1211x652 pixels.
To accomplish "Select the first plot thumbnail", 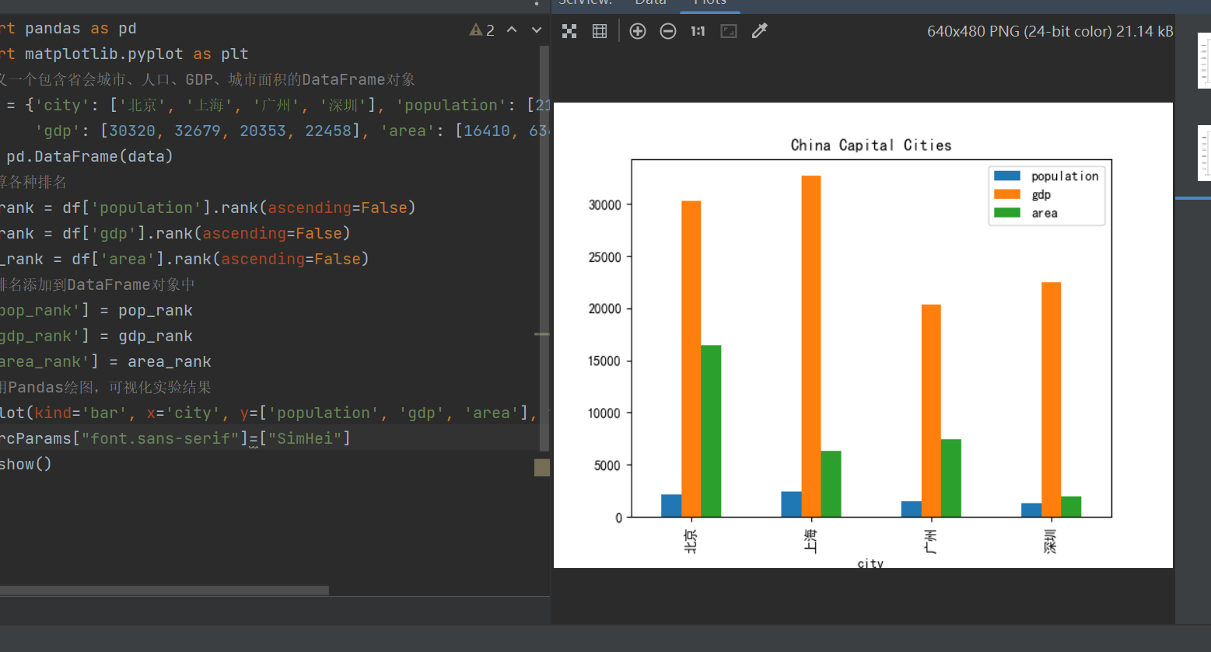I will (x=1205, y=61).
